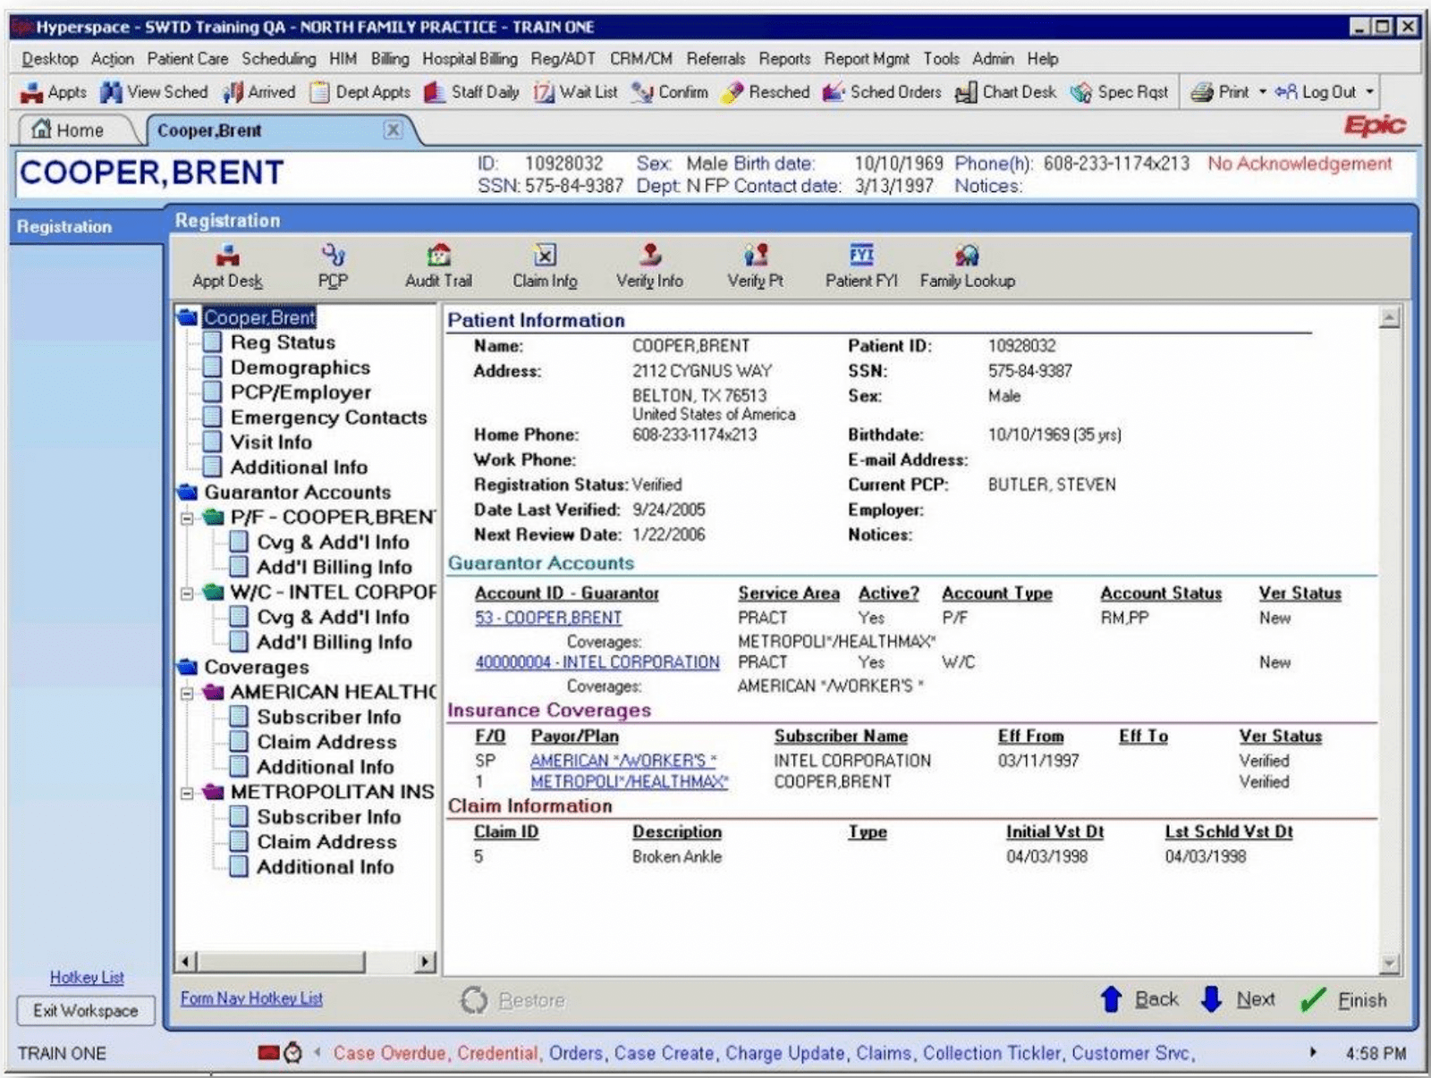This screenshot has width=1431, height=1078.
Task: Click the Finish button
Action: click(x=1344, y=1000)
